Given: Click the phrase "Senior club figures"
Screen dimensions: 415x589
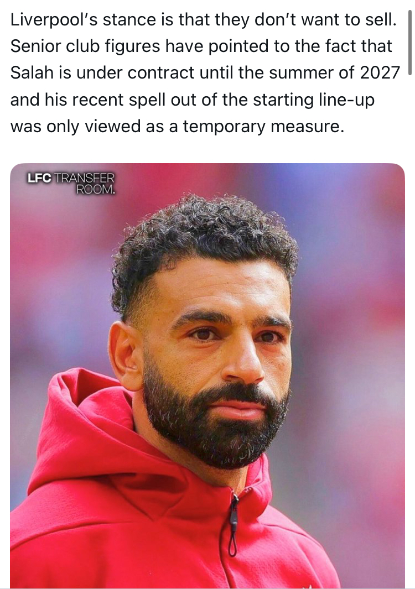Looking at the screenshot, I should point(86,46).
